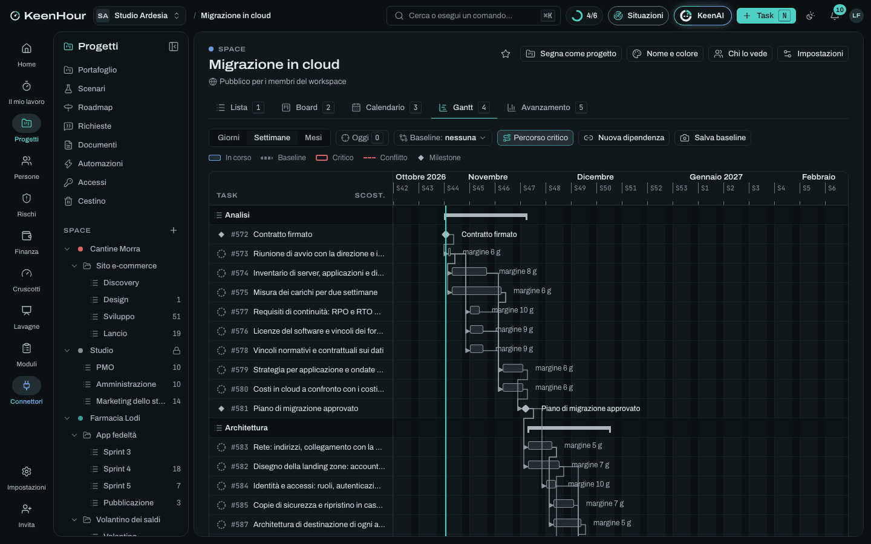Collapse the Progetti side panel
The image size is (871, 544).
174,47
